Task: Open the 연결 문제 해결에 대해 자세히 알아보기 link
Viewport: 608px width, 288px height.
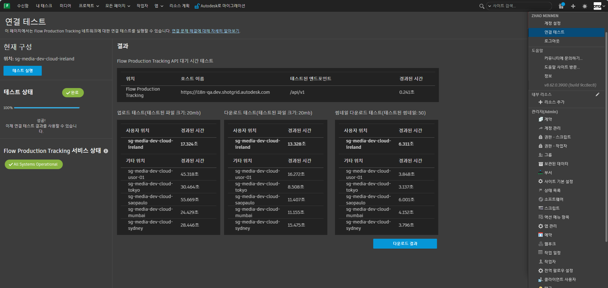Action: coord(206,31)
